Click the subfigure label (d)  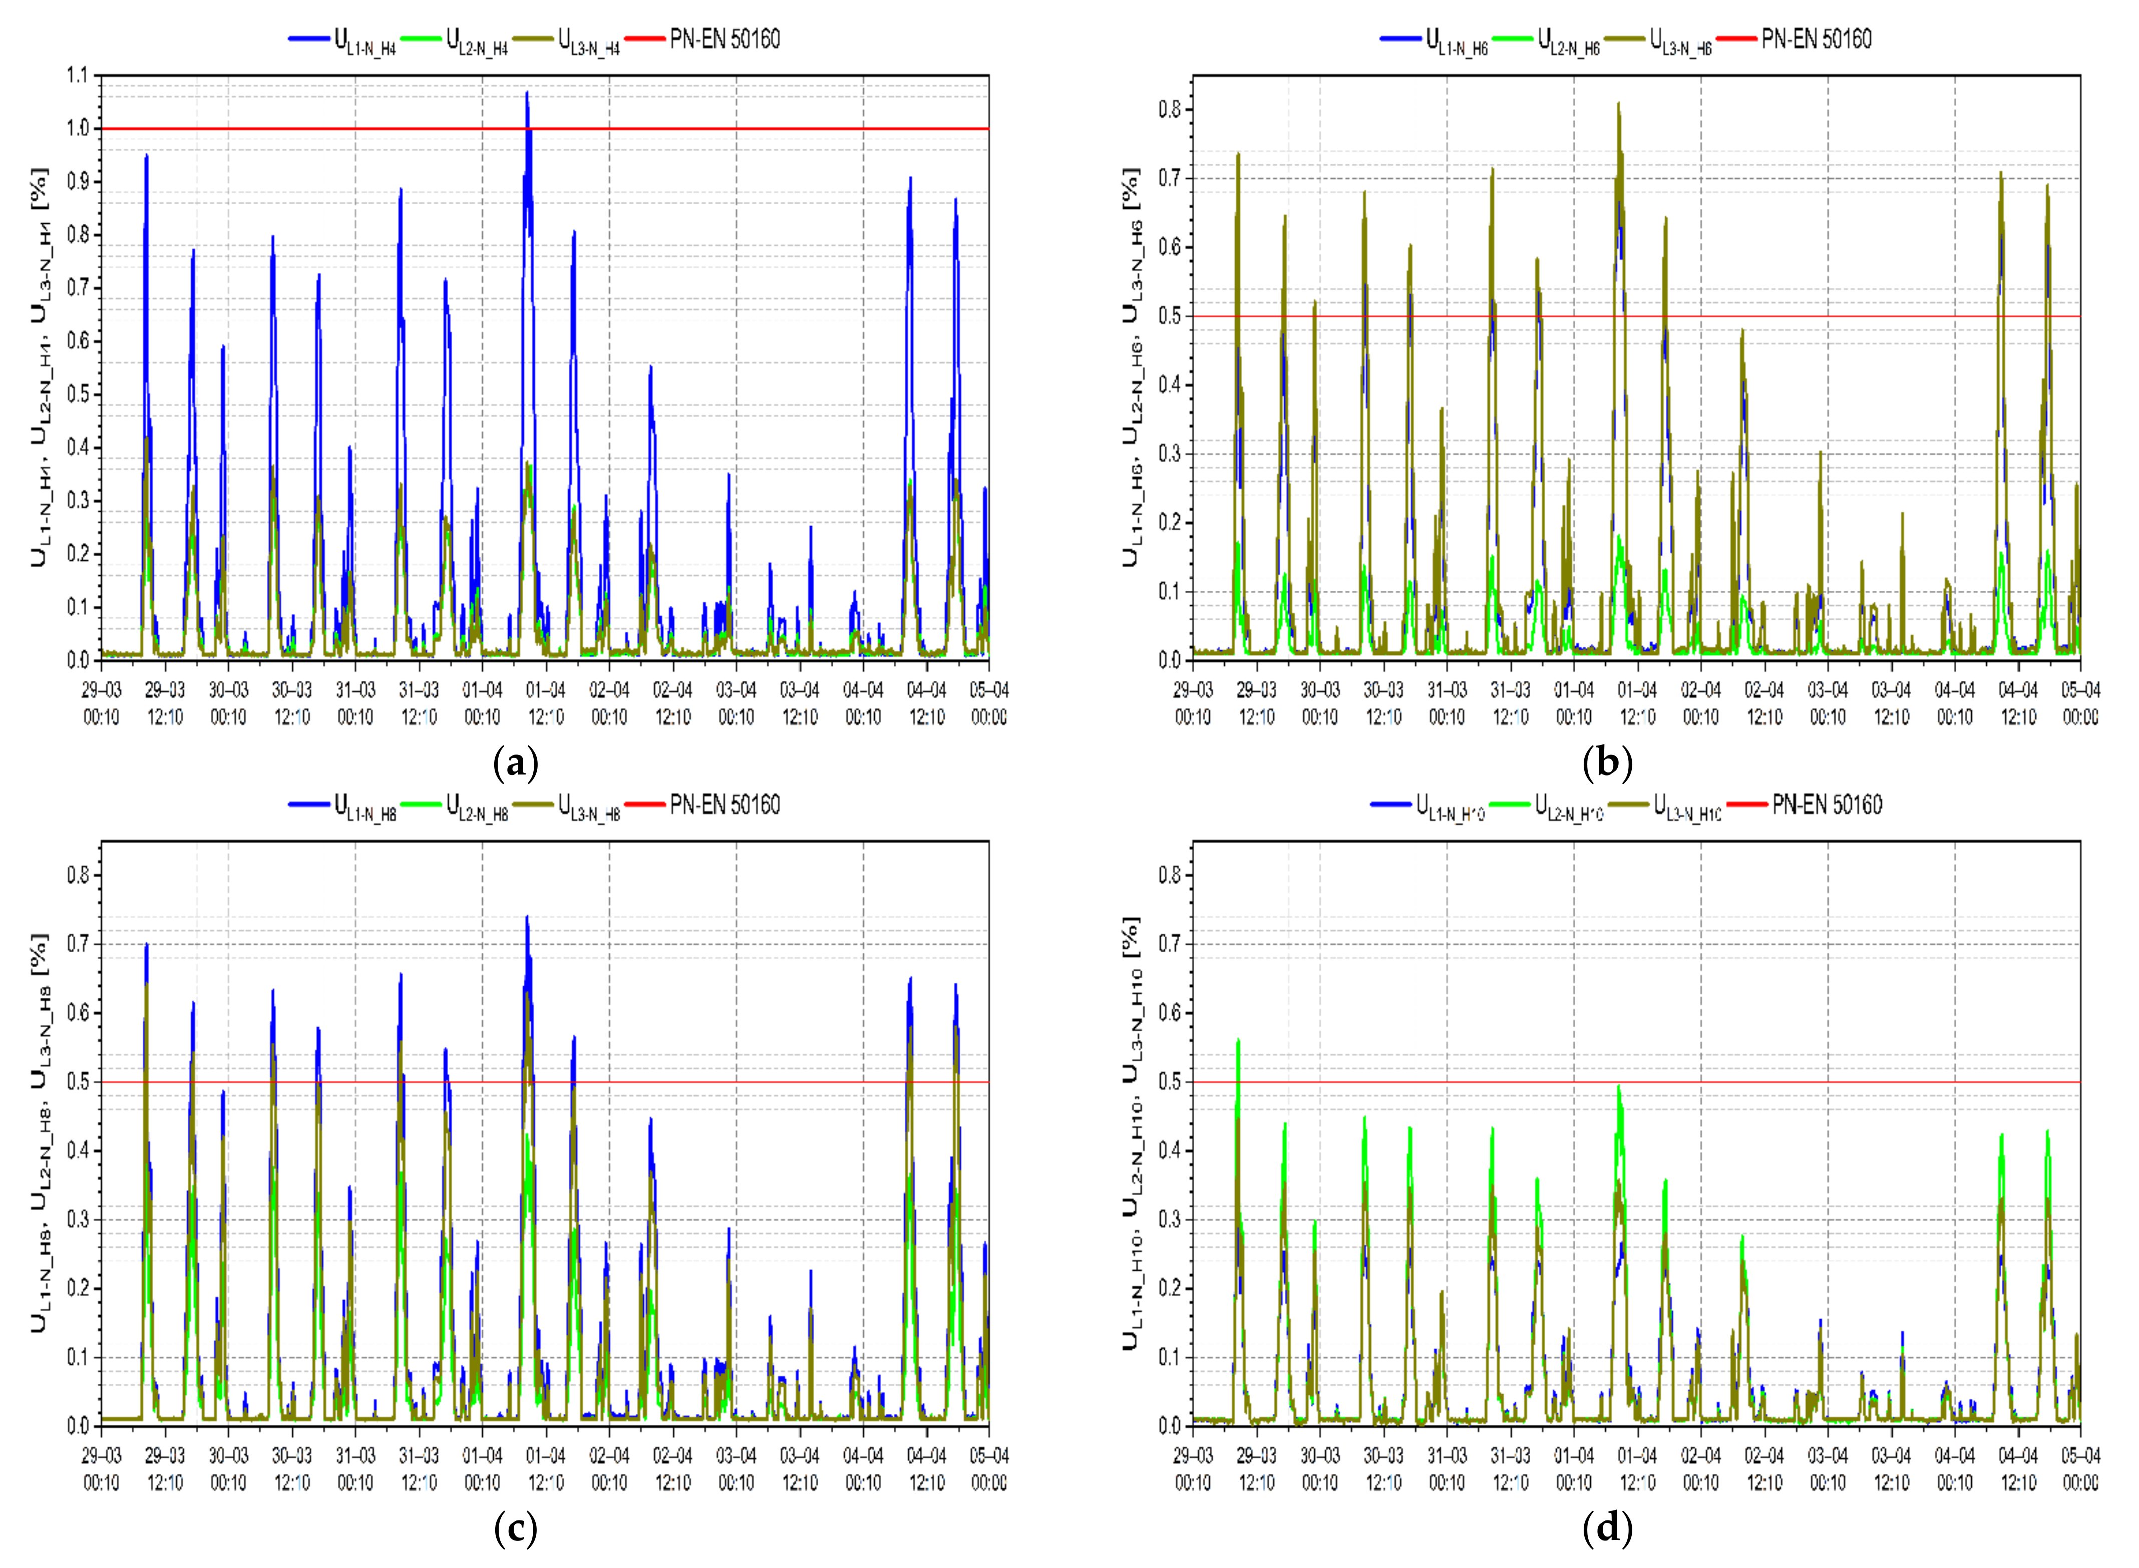[1607, 1529]
